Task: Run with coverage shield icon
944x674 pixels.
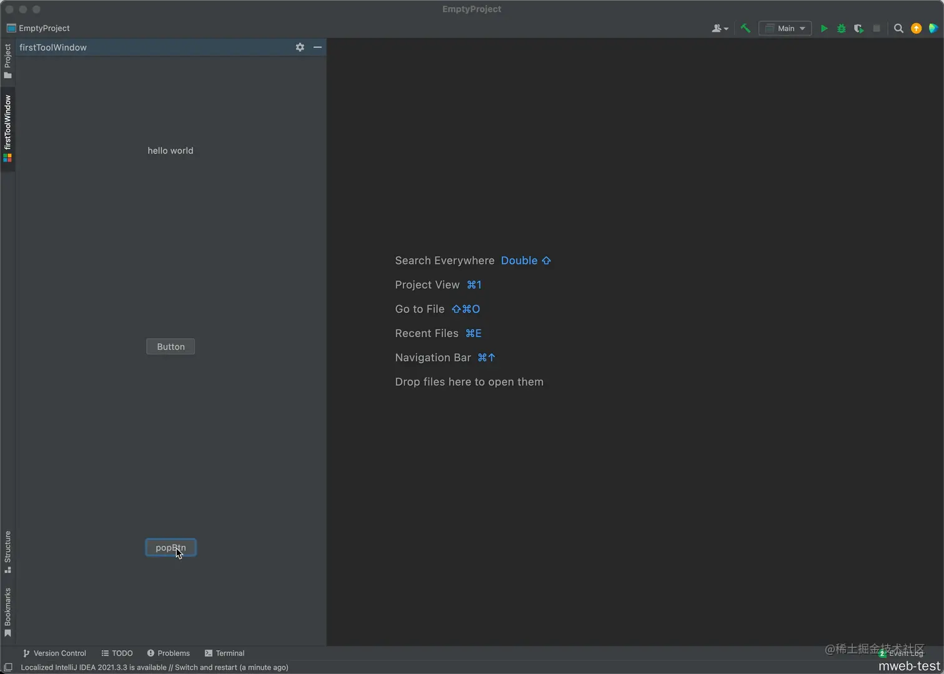Action: click(x=859, y=28)
